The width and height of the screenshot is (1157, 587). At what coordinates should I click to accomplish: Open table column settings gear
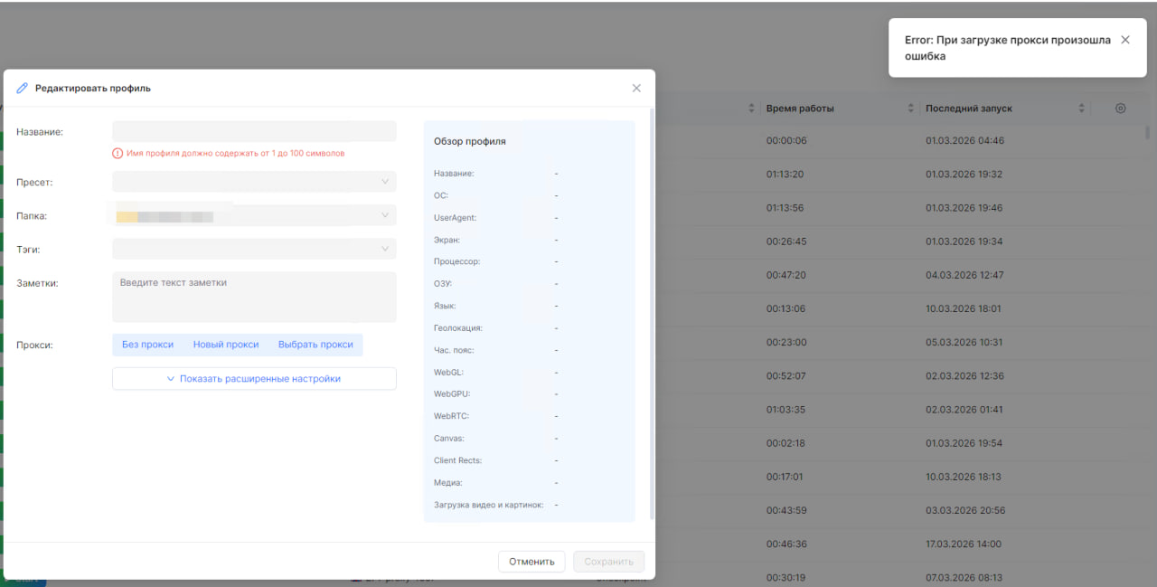pyautogui.click(x=1121, y=109)
